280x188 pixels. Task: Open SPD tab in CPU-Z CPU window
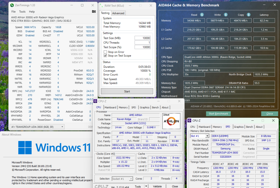point(133,107)
